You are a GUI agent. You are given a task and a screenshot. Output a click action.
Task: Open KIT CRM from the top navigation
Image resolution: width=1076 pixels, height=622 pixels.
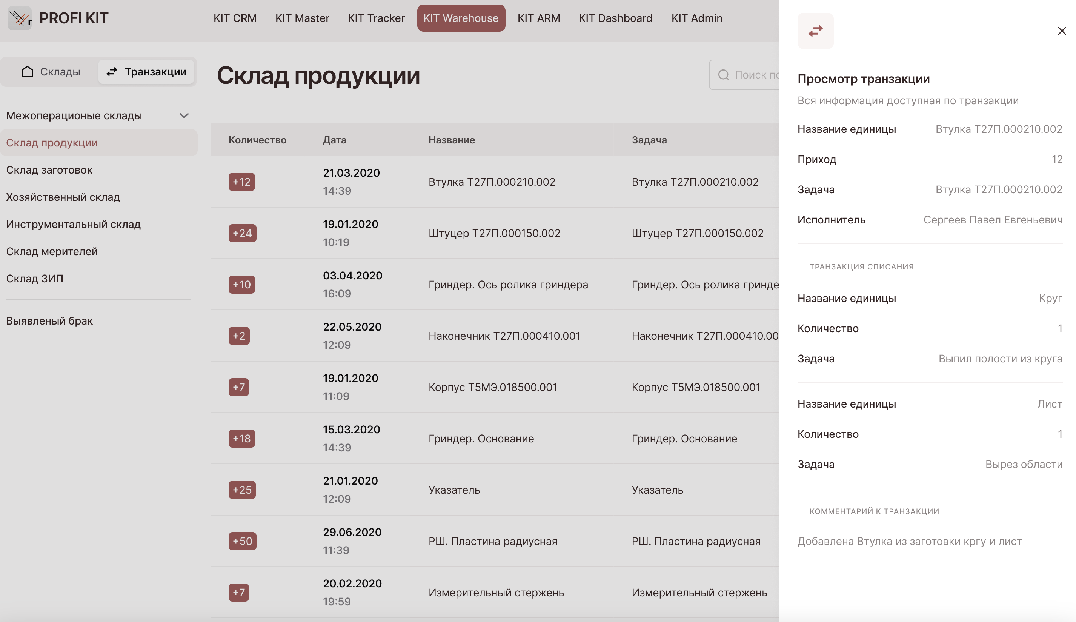click(235, 18)
